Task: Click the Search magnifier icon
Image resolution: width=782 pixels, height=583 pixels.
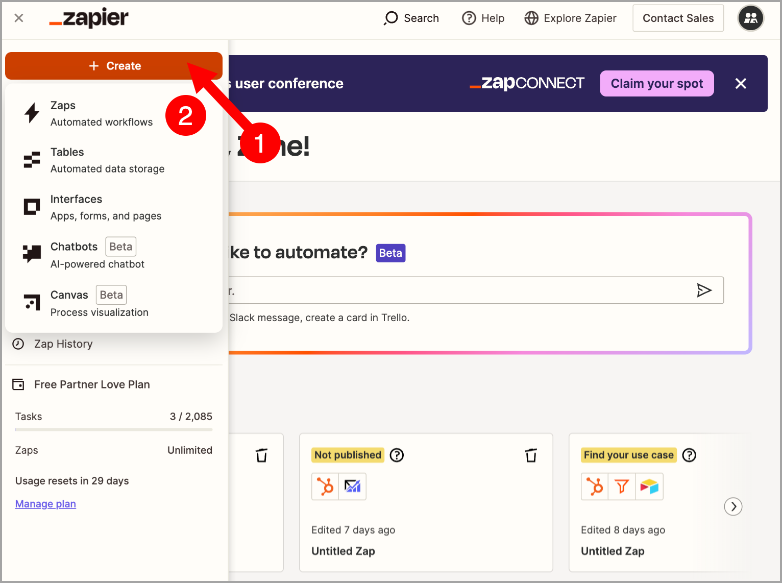Action: 391,18
